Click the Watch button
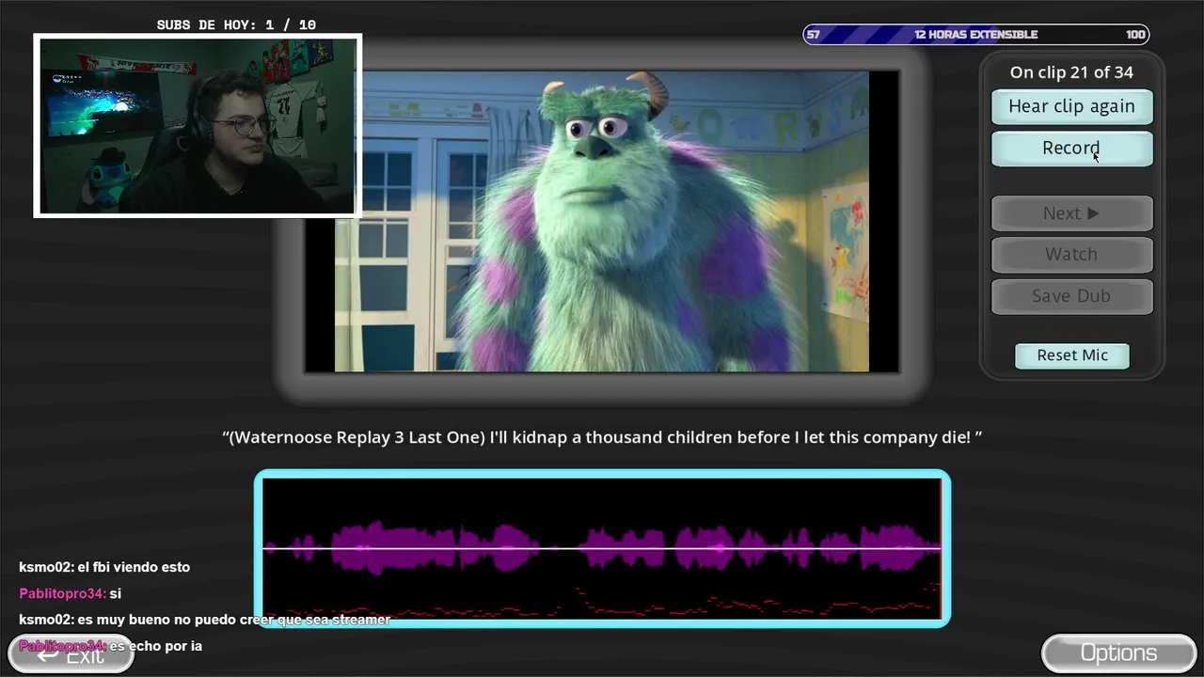 pyautogui.click(x=1071, y=254)
